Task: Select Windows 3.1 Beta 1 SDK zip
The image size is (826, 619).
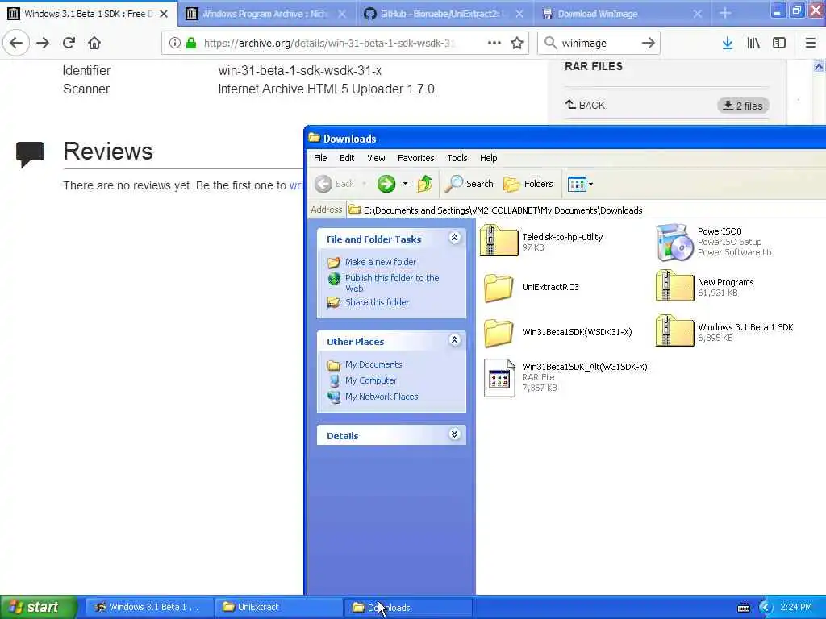Action: pos(724,332)
